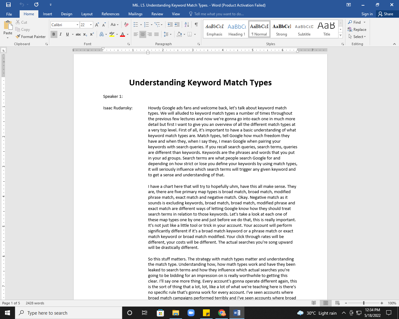The height and width of the screenshot is (319, 399).
Task: Apply strikethrough to text
Action: click(x=78, y=34)
